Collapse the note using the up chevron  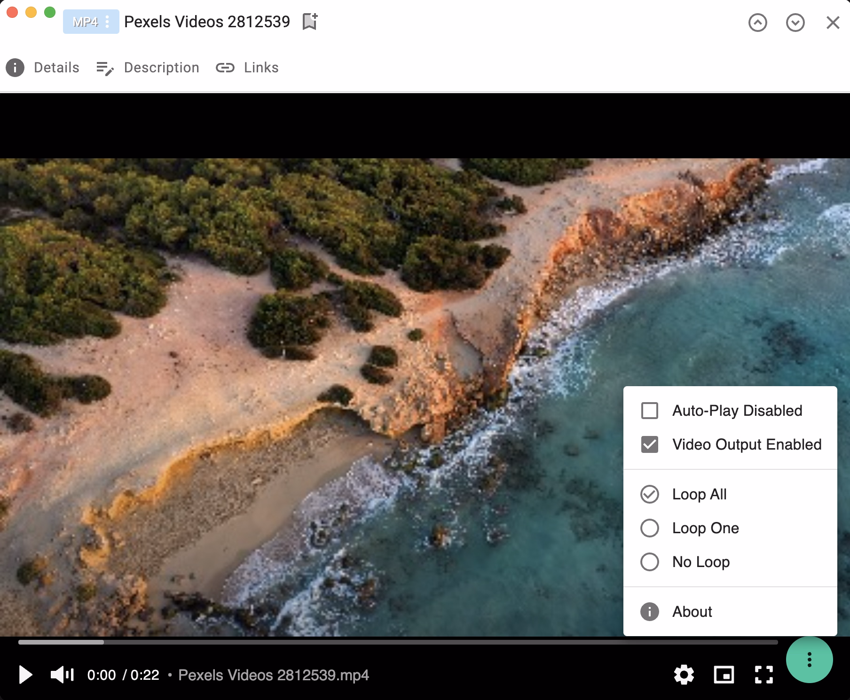757,23
